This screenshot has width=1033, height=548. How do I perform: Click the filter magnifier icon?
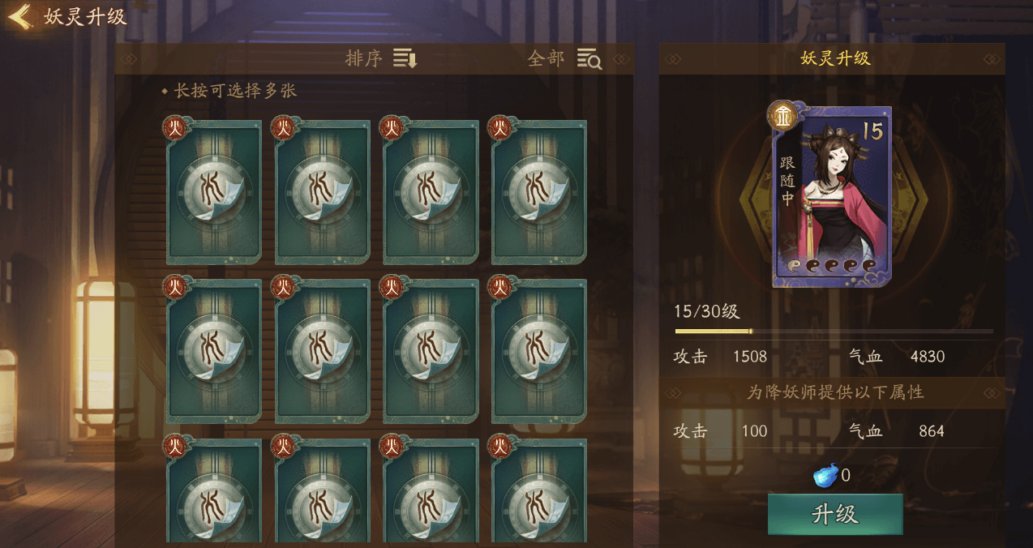click(x=589, y=59)
